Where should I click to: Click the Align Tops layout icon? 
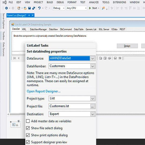pos(130,8)
